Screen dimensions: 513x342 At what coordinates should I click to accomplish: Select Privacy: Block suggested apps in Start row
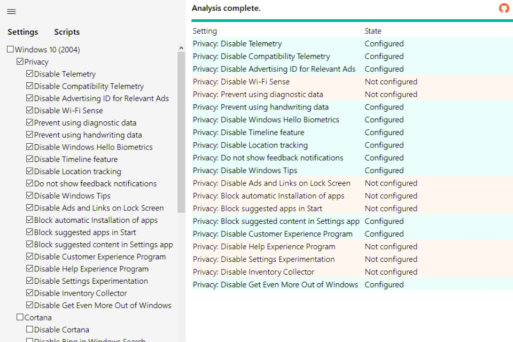(x=352, y=208)
